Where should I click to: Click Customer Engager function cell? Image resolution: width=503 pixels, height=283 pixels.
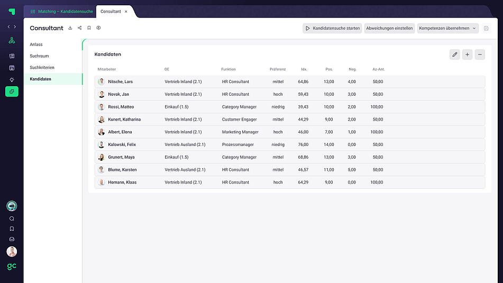(239, 120)
